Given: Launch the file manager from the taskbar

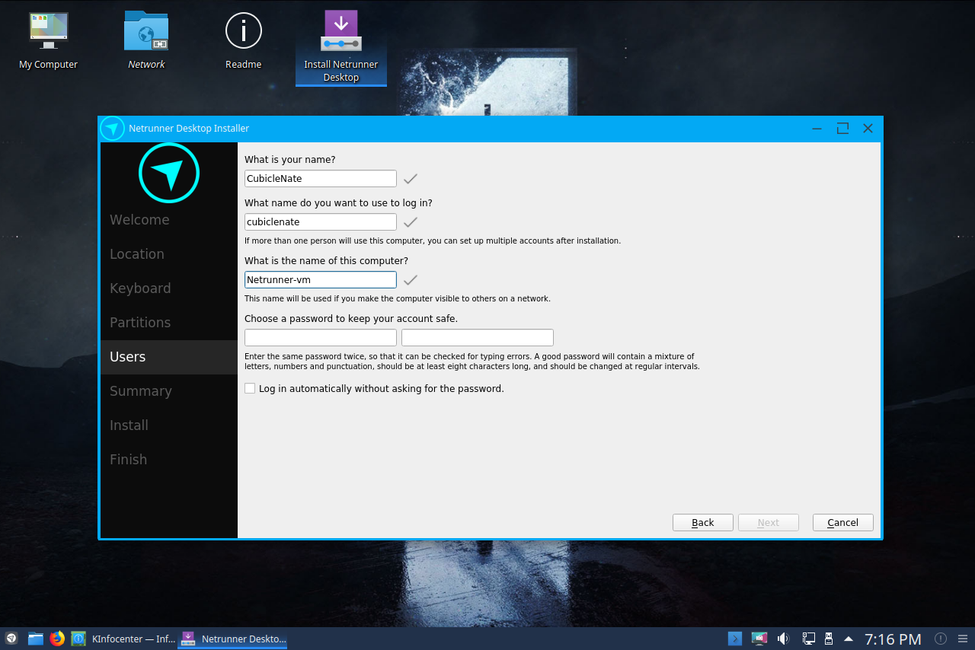Looking at the screenshot, I should point(36,639).
